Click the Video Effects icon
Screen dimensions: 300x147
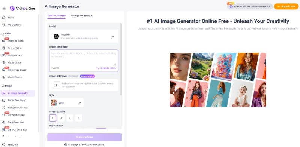coord(4,77)
